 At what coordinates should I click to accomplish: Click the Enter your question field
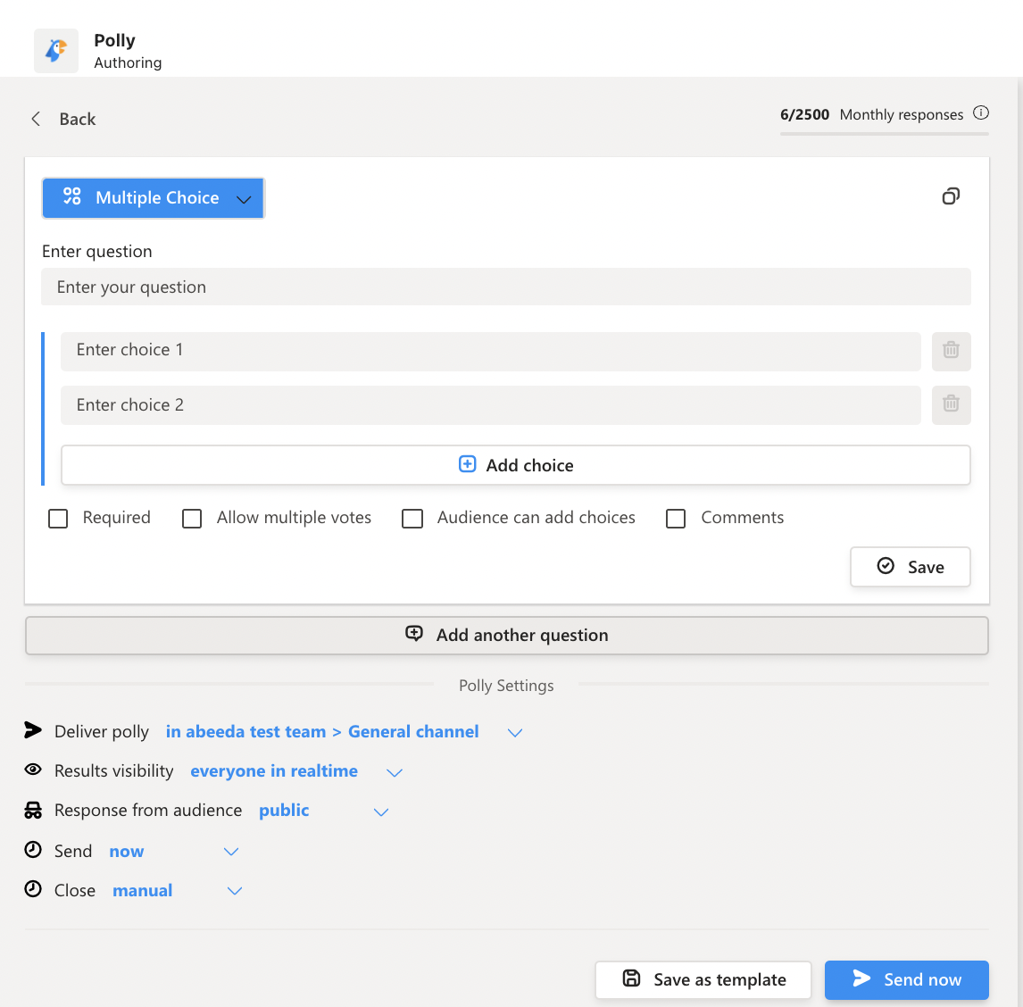pyautogui.click(x=506, y=287)
